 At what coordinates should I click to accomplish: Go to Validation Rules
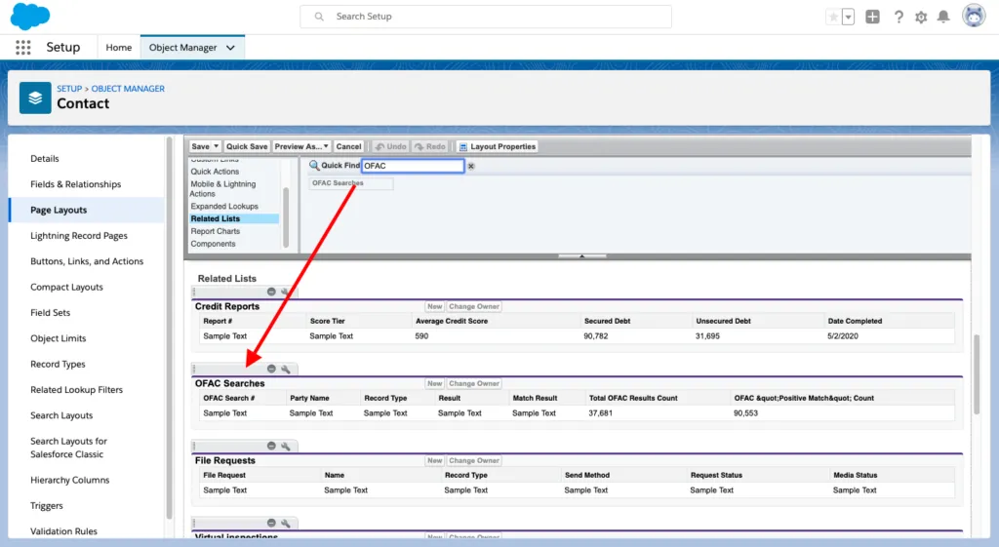coord(63,531)
